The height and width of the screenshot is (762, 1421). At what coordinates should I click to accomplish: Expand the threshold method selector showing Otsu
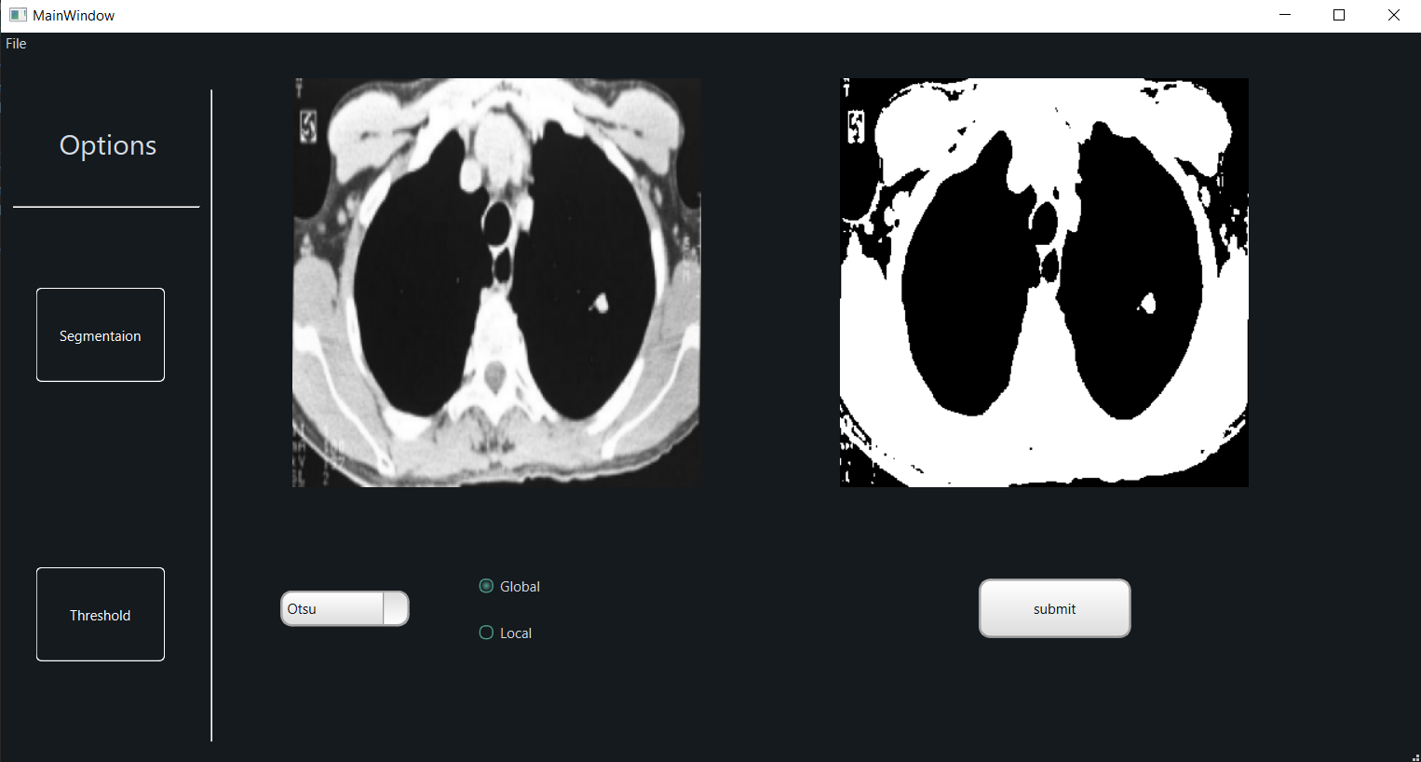point(345,608)
